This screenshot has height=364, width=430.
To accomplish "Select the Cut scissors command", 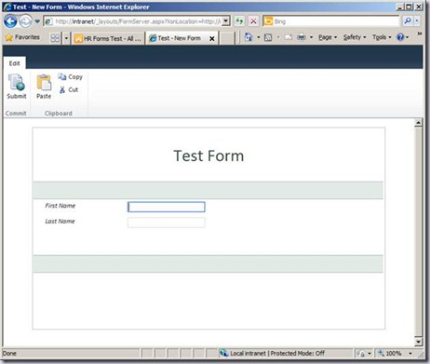I will [x=69, y=89].
